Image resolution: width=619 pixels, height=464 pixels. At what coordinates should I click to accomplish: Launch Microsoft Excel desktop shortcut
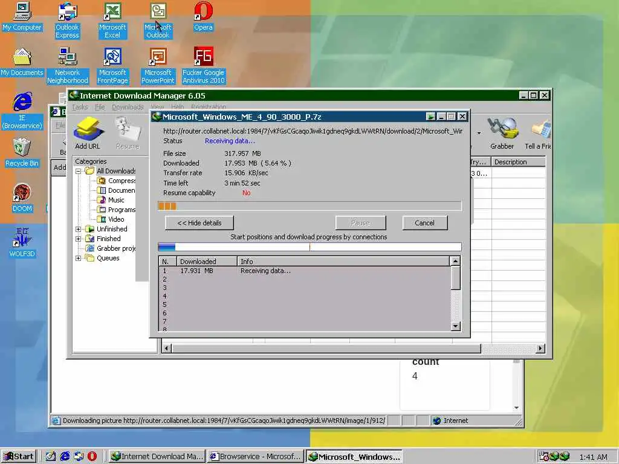click(112, 21)
